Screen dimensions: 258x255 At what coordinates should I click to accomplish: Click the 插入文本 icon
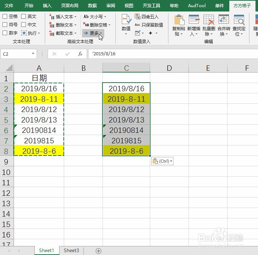(x=52, y=17)
